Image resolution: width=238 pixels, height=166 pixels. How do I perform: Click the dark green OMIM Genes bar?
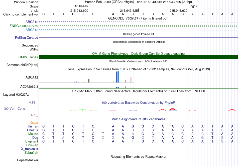coord(138,57)
